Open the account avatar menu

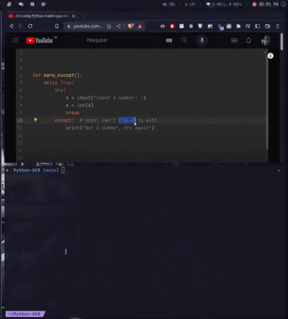(266, 40)
